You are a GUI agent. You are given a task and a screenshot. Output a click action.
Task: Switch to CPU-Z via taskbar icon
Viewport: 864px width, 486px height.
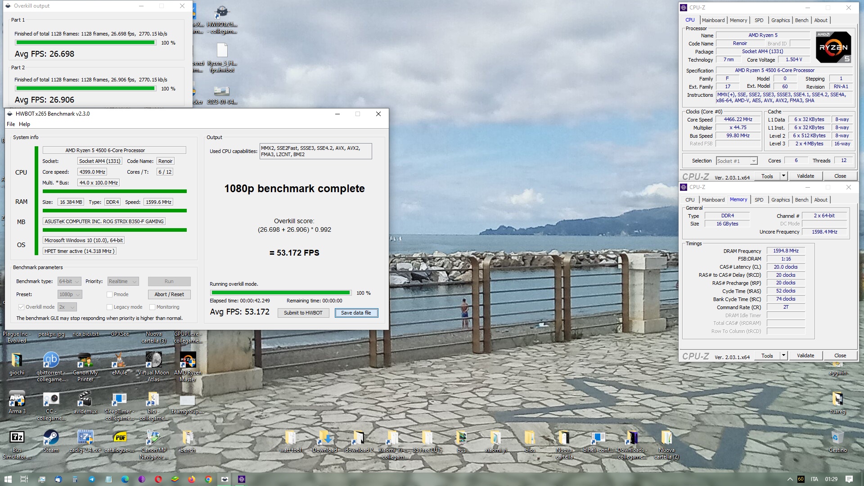coord(242,479)
